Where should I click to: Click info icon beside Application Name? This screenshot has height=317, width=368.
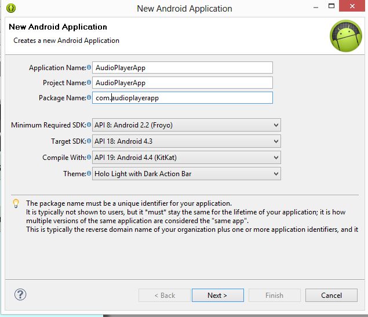pos(89,68)
